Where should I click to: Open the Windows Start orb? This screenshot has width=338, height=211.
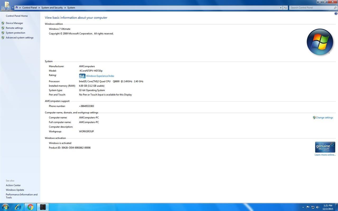(5, 207)
